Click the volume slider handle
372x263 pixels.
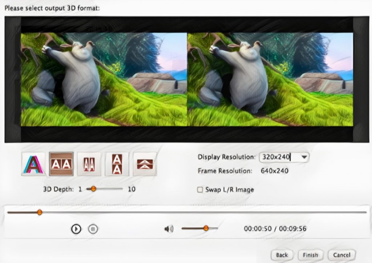pos(207,228)
